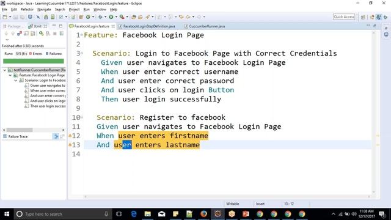Click the Last Edit Location arrow icon
Screen dimensions: 391x220
181,16
